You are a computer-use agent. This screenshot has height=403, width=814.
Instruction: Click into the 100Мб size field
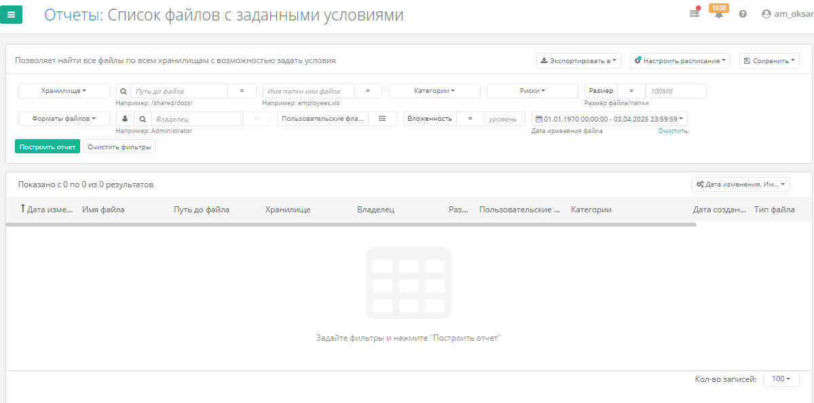point(676,91)
